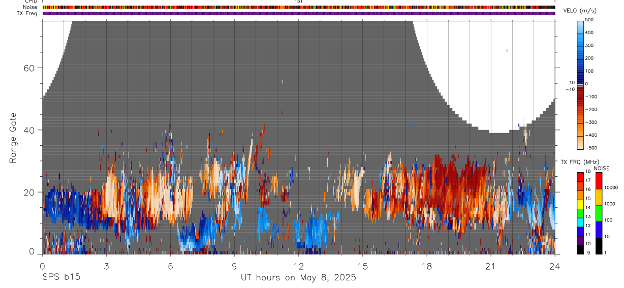Click the x-axis tick label 3

pyautogui.click(x=106, y=266)
